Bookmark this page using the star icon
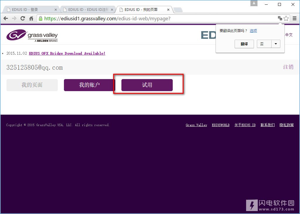 click(x=286, y=18)
